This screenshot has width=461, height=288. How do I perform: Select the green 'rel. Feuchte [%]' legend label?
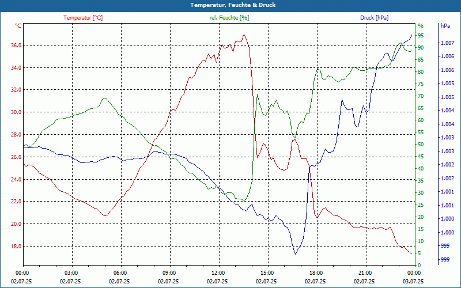point(229,18)
